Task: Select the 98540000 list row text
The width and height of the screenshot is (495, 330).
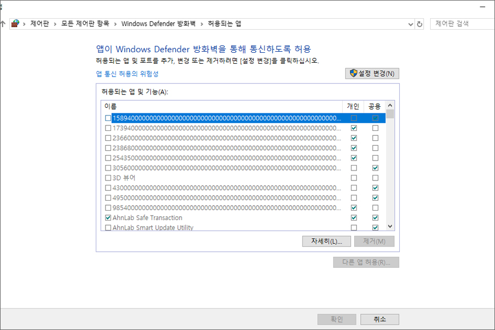Action: point(227,208)
